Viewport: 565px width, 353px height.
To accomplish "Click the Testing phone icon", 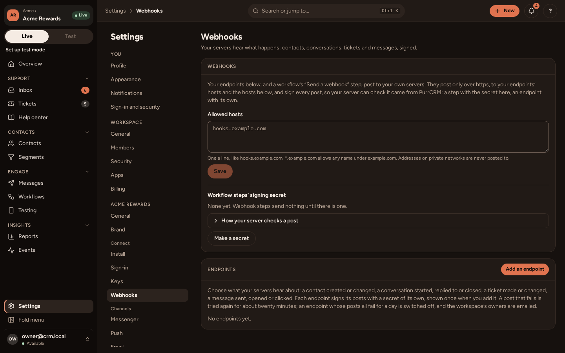I will click(11, 211).
